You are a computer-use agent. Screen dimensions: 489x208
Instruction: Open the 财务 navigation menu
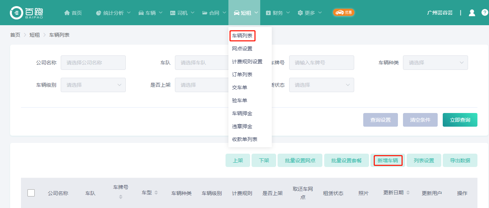point(278,13)
